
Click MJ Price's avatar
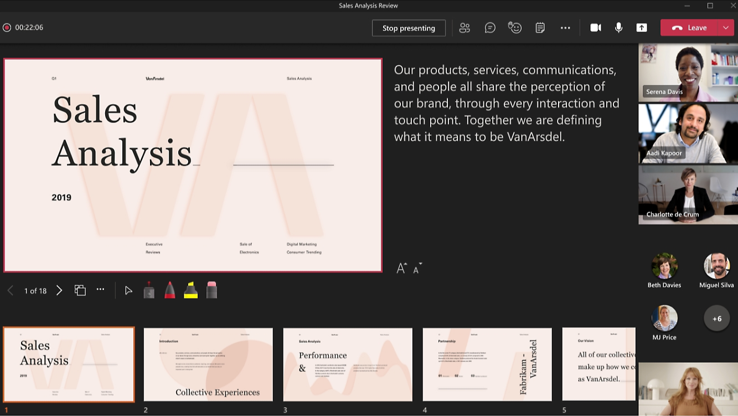(x=664, y=318)
